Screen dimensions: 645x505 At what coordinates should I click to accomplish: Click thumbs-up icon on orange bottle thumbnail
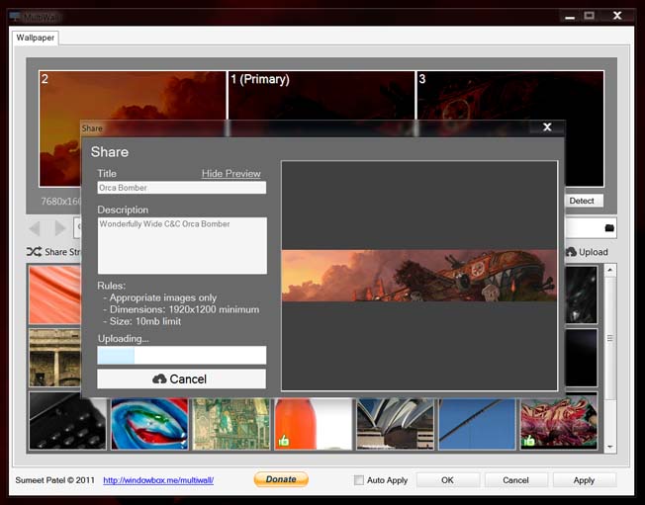[284, 441]
